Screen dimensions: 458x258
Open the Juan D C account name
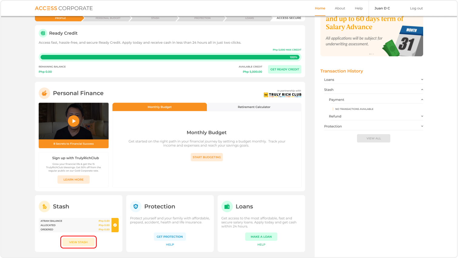382,8
